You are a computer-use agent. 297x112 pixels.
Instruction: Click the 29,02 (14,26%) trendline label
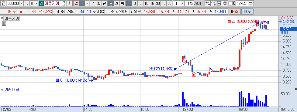(161, 69)
